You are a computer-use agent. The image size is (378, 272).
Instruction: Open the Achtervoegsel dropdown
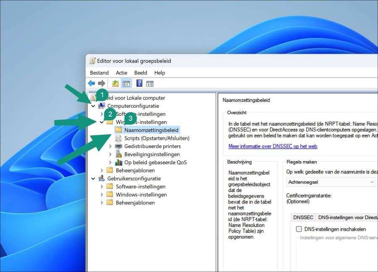click(x=331, y=182)
